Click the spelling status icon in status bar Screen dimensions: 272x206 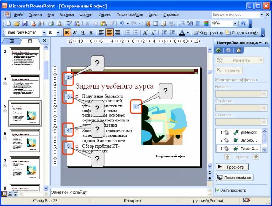click(x=246, y=200)
